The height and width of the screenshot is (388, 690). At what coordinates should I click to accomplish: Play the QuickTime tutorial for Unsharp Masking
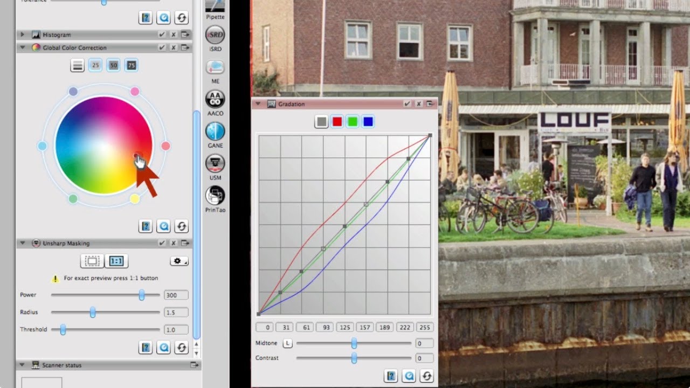[x=163, y=348]
